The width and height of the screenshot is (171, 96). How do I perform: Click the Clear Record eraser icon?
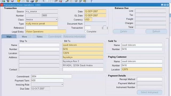[56, 1]
